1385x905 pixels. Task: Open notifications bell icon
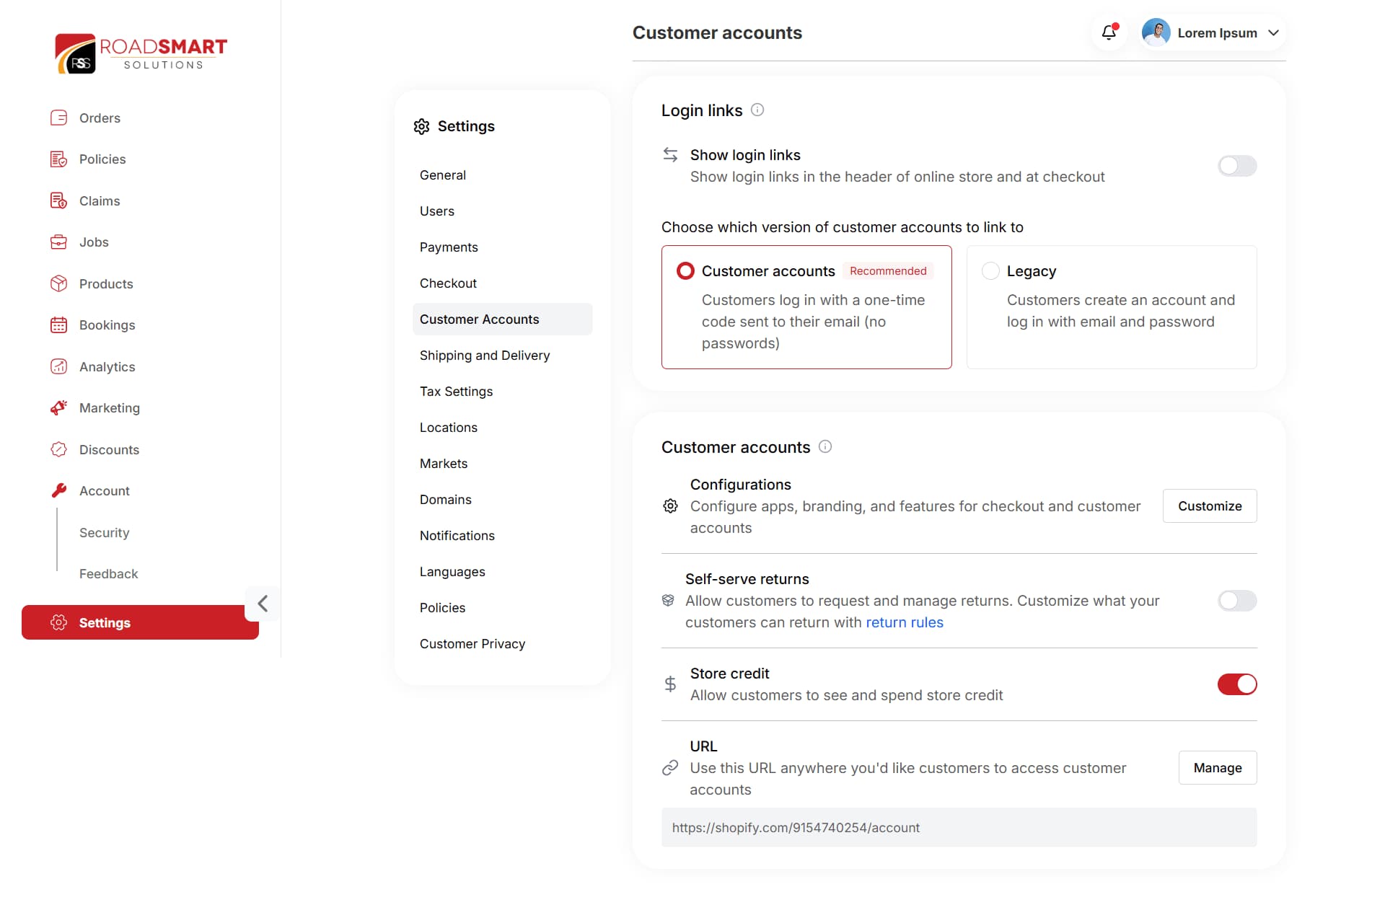1109,32
